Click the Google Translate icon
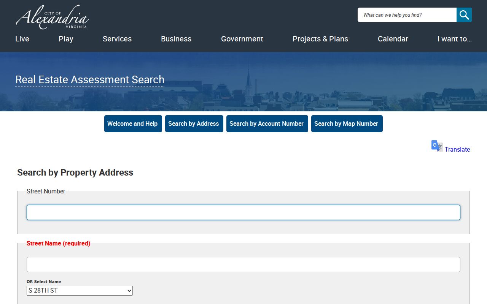The width and height of the screenshot is (487, 304). click(x=437, y=146)
